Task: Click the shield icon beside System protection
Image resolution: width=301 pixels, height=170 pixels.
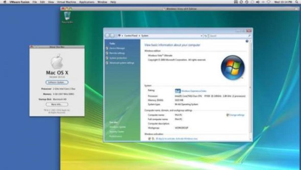Action: tap(107, 58)
